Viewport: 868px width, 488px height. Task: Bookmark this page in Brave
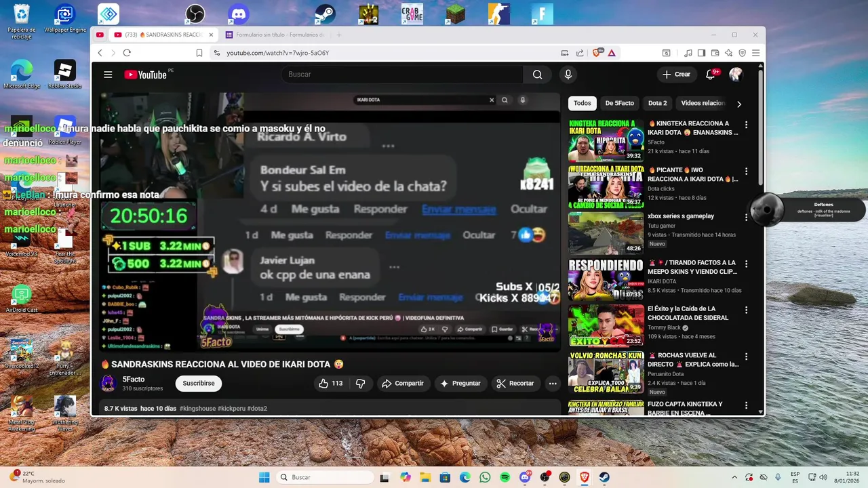pos(199,53)
